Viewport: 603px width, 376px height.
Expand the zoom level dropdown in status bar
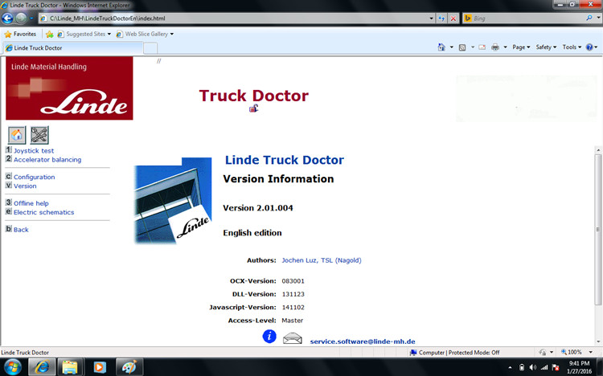pos(590,352)
